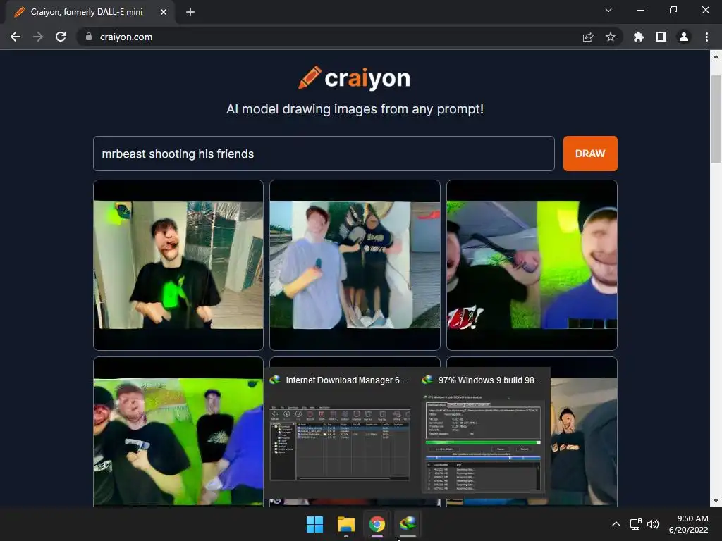The height and width of the screenshot is (541, 722).
Task: Click the lock icon in address bar
Action: point(89,37)
